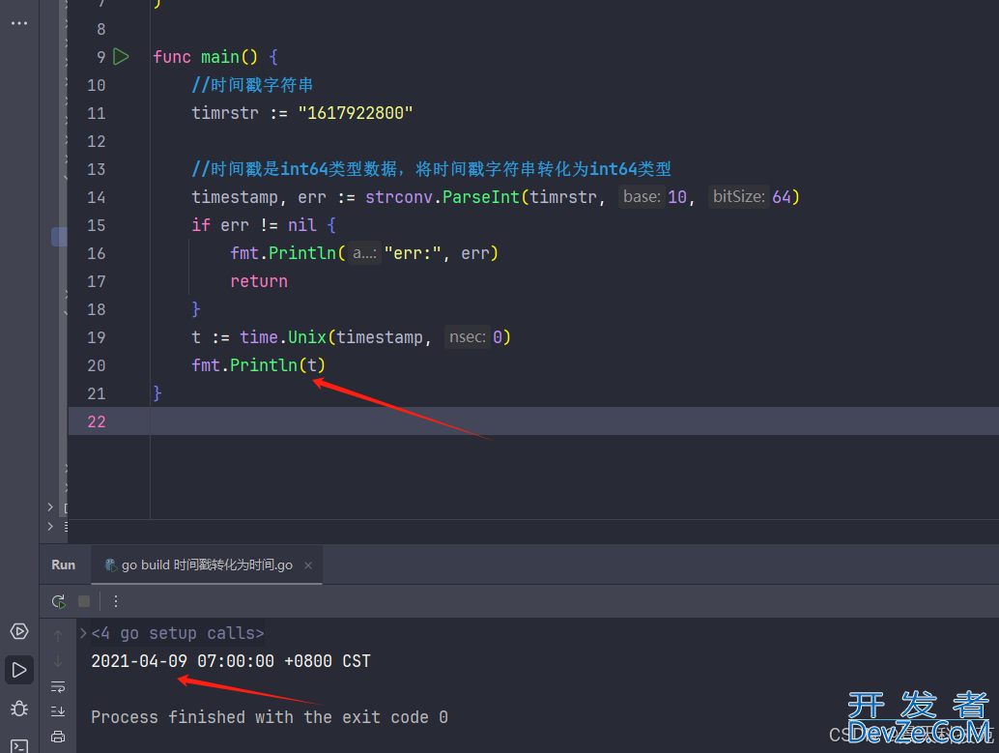Open the Services tool window

[19, 631]
